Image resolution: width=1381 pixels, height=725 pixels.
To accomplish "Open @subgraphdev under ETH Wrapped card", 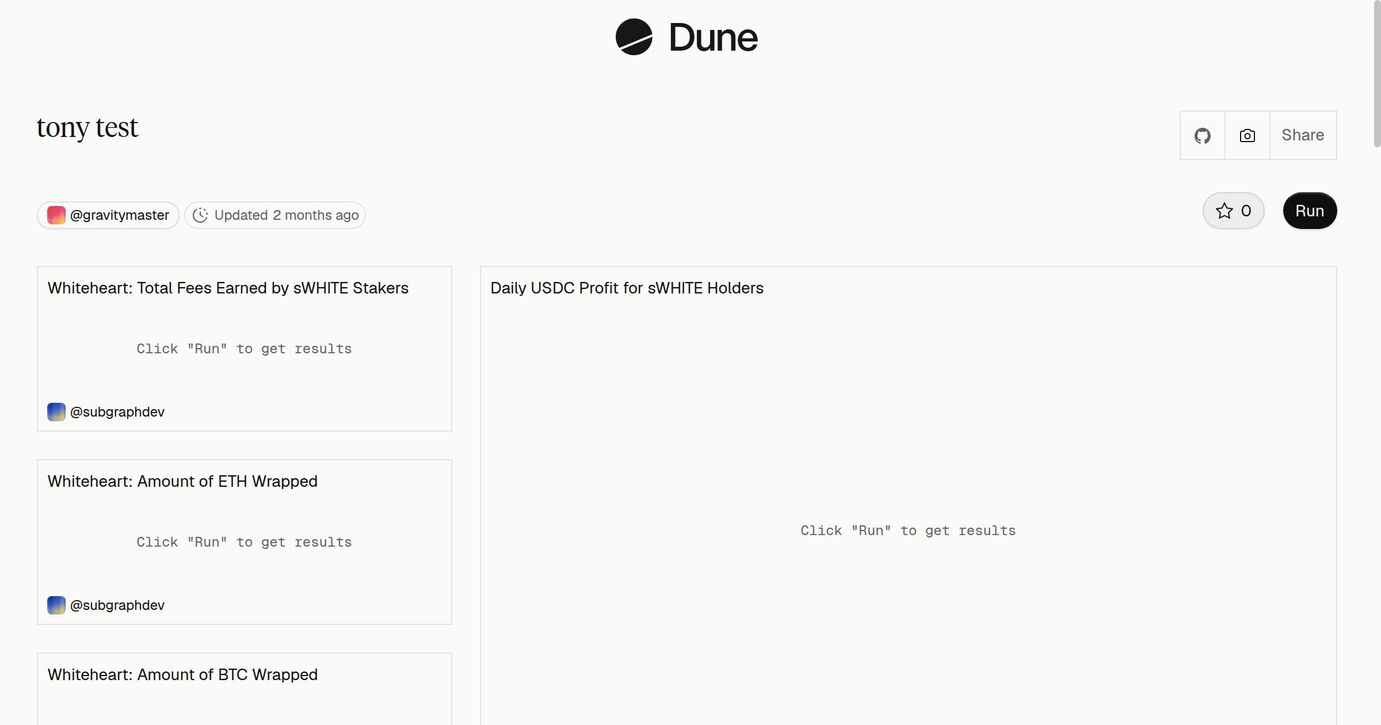I will click(117, 605).
